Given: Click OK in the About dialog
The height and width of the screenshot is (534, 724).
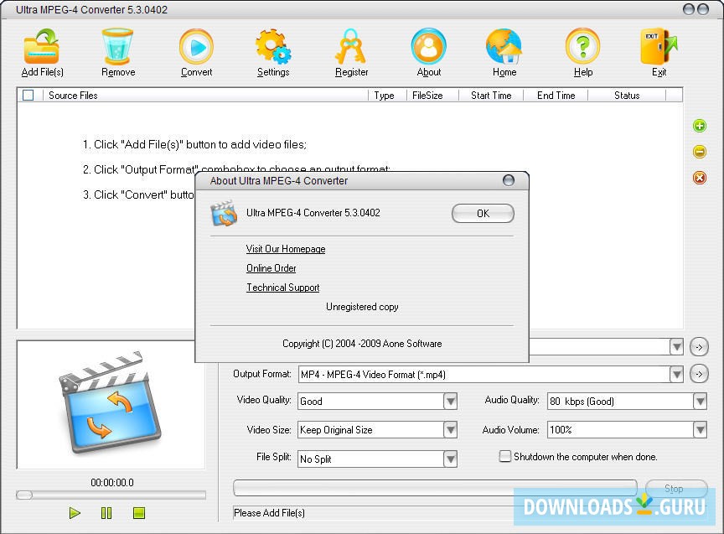Looking at the screenshot, I should tap(483, 214).
